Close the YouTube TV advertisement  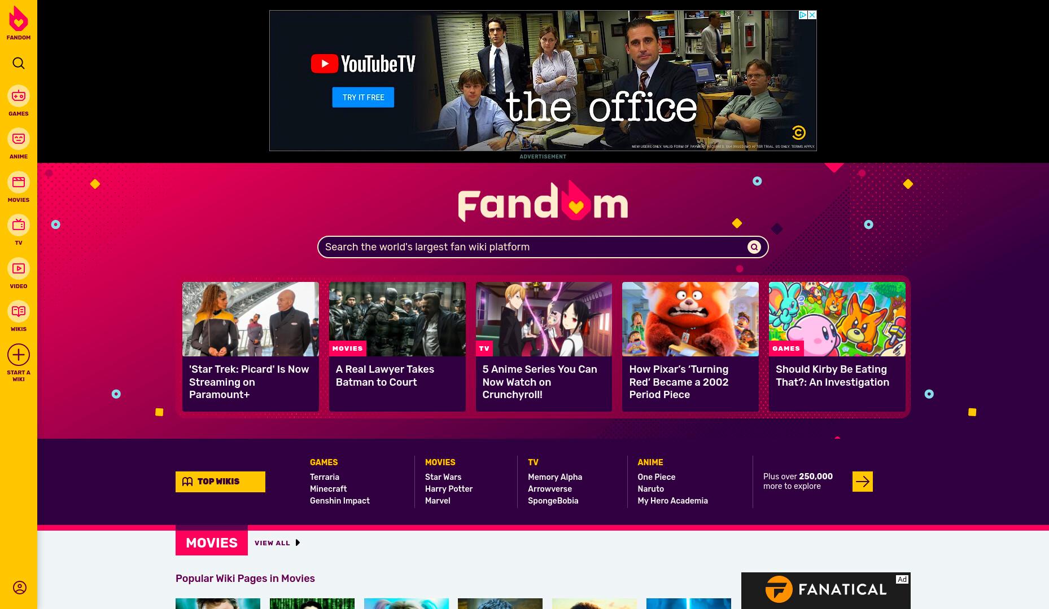pyautogui.click(x=812, y=15)
